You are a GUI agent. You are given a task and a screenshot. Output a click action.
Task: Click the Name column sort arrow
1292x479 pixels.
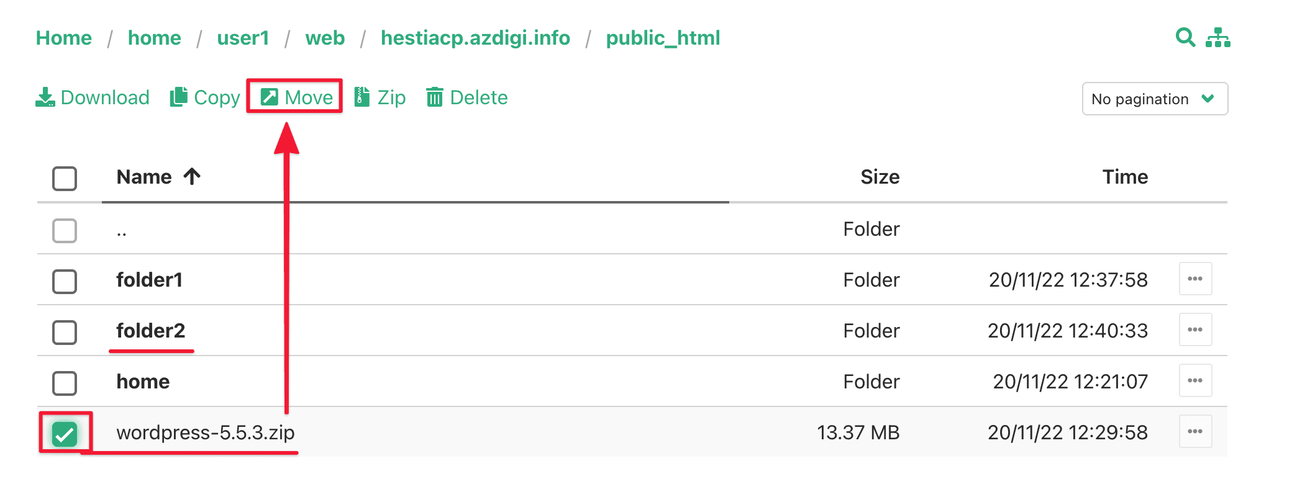coord(192,177)
